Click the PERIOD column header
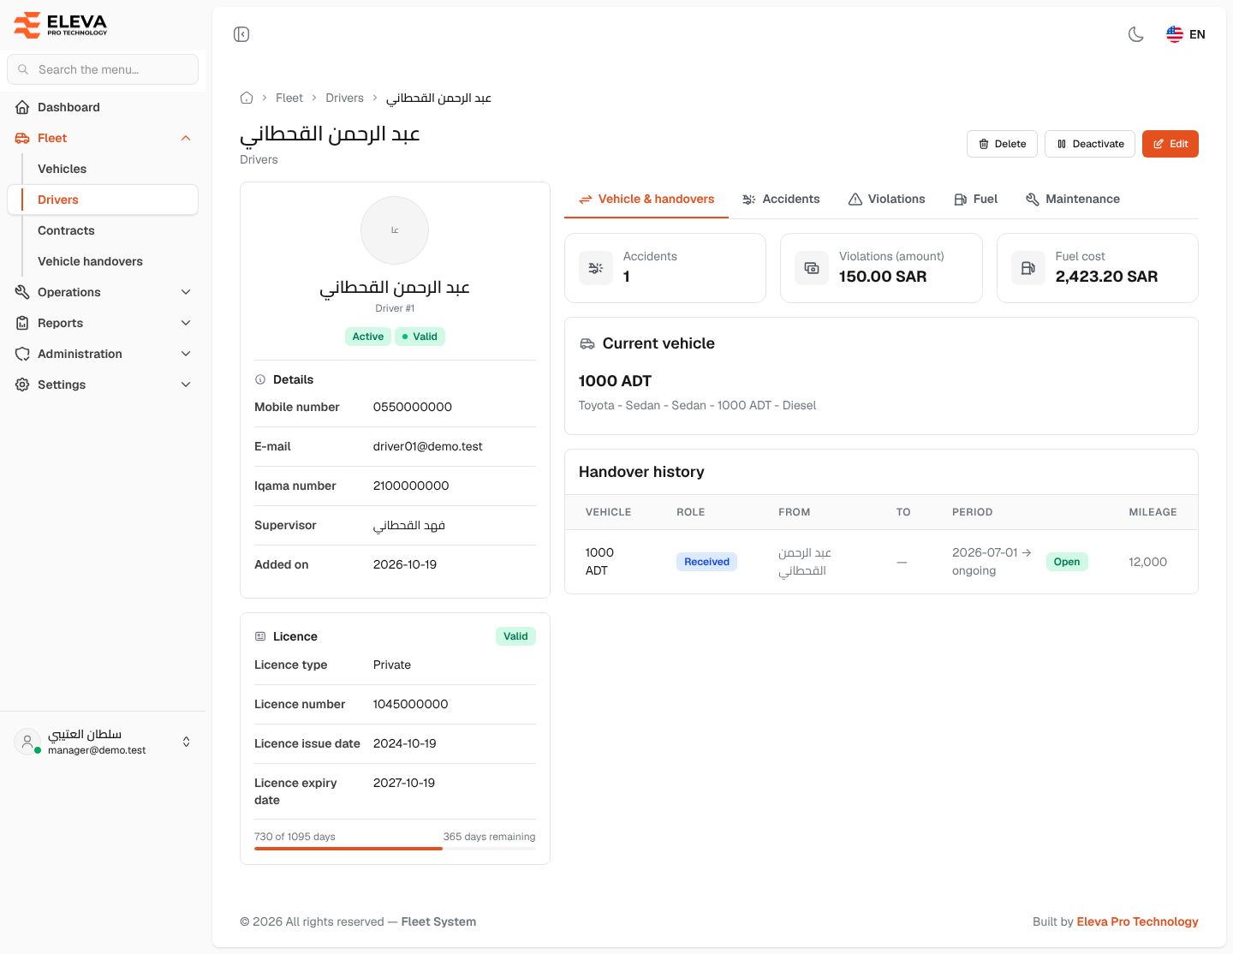Screen dimensions: 1233x954 click(972, 512)
